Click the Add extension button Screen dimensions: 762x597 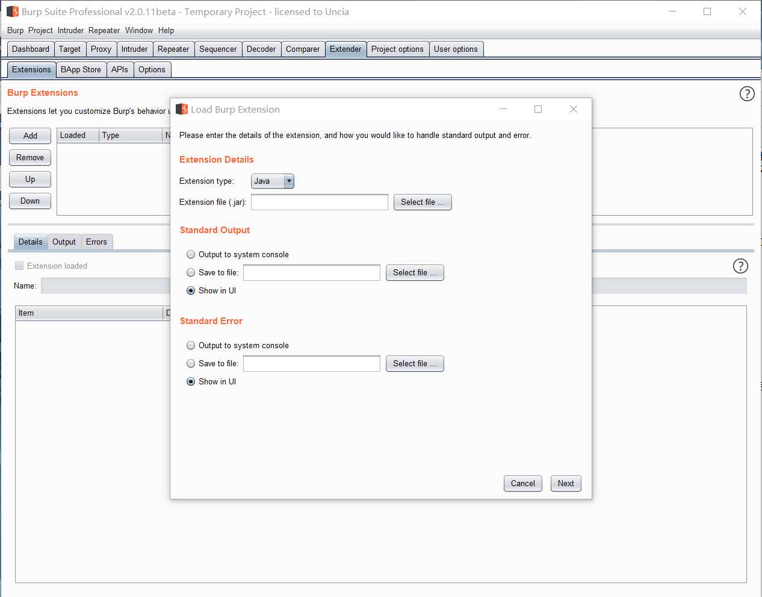tap(30, 136)
